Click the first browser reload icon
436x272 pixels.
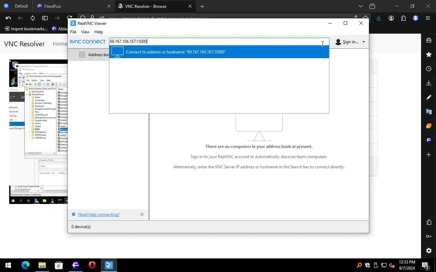pyautogui.click(x=33, y=18)
